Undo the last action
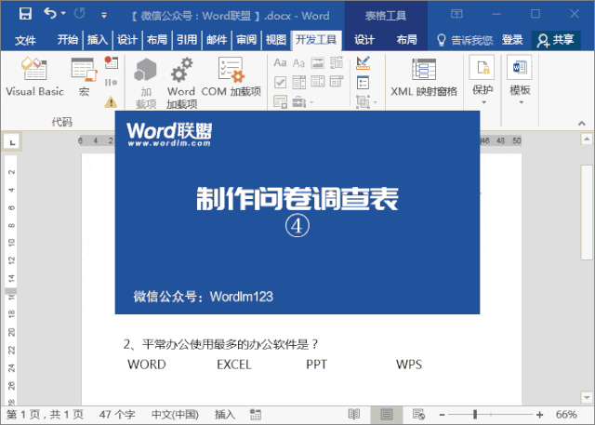The height and width of the screenshot is (425, 595). point(50,13)
